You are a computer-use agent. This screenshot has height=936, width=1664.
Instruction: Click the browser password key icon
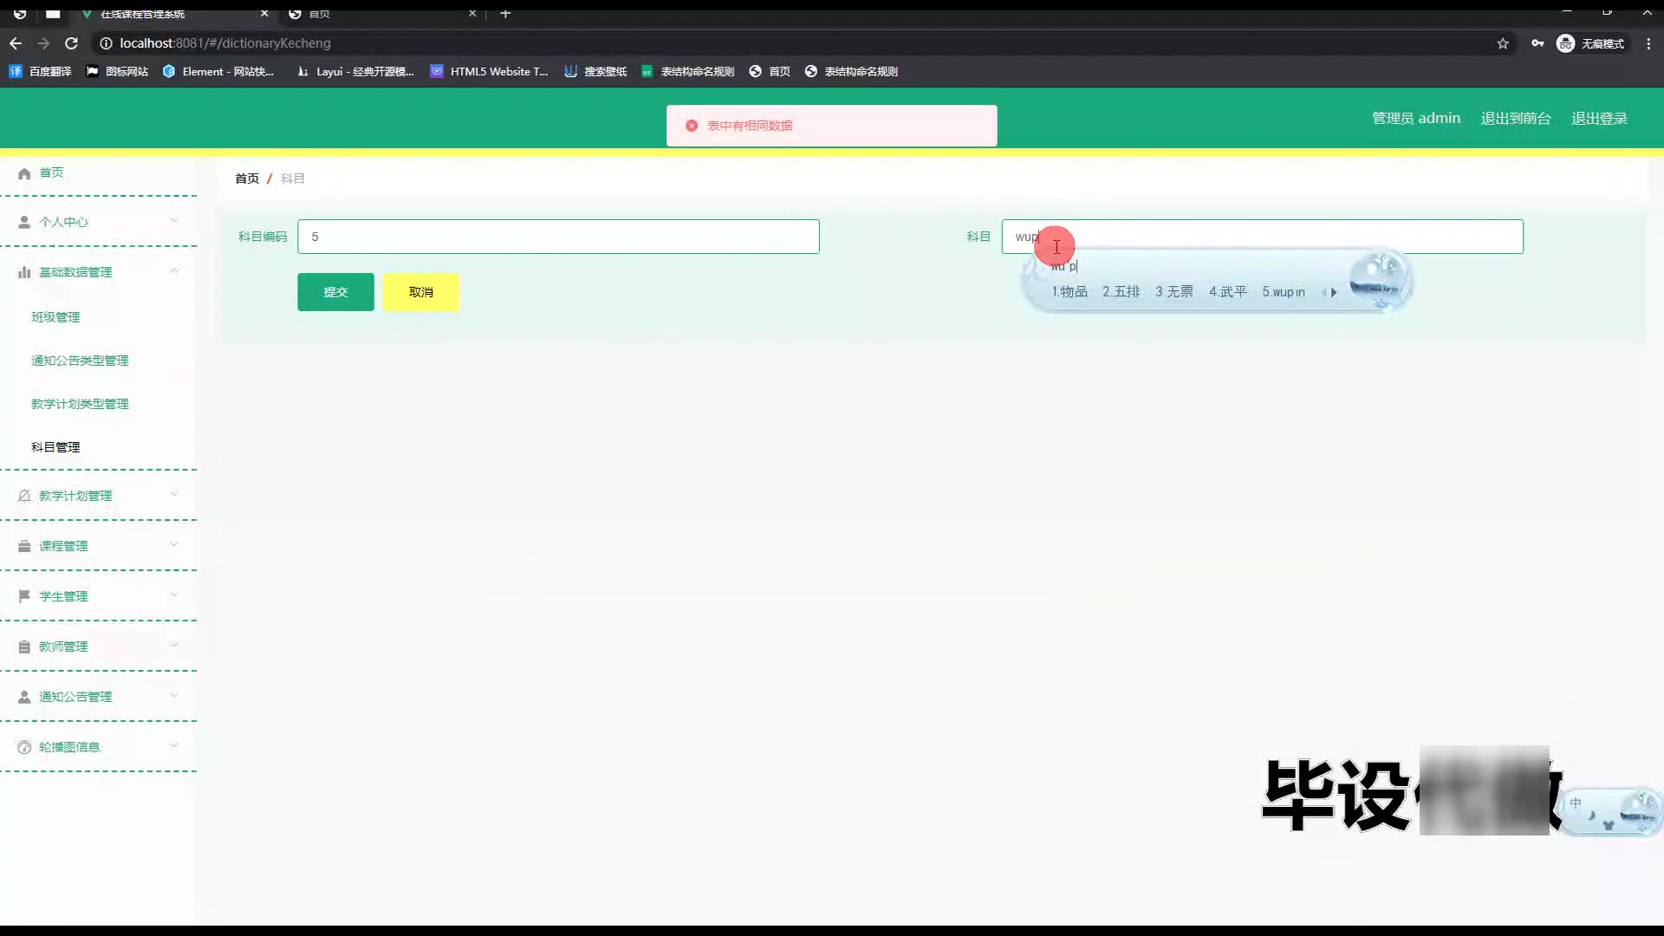1537,43
